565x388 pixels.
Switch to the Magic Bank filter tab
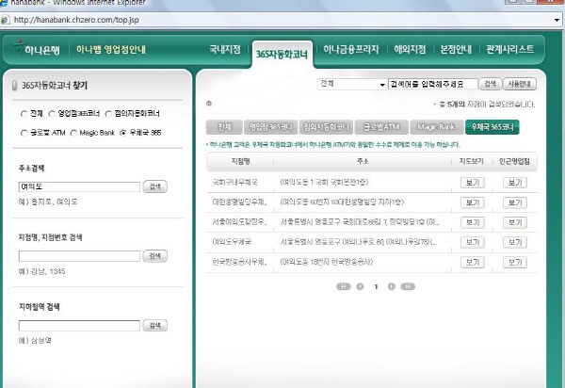point(436,126)
